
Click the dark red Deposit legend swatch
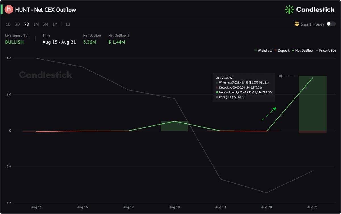[276, 51]
